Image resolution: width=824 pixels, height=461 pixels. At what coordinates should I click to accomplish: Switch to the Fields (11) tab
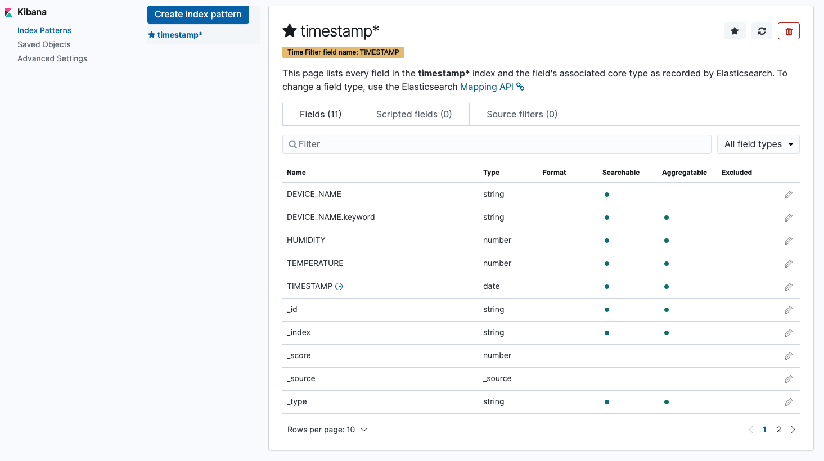(x=321, y=114)
